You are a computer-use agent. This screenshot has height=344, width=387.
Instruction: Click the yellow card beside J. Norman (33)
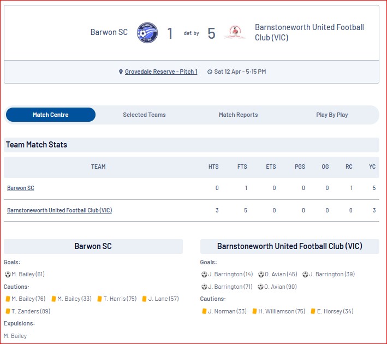click(x=204, y=311)
